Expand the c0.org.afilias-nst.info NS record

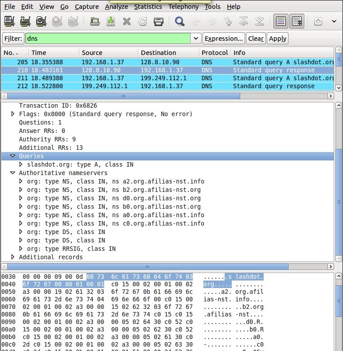pyautogui.click(x=21, y=223)
